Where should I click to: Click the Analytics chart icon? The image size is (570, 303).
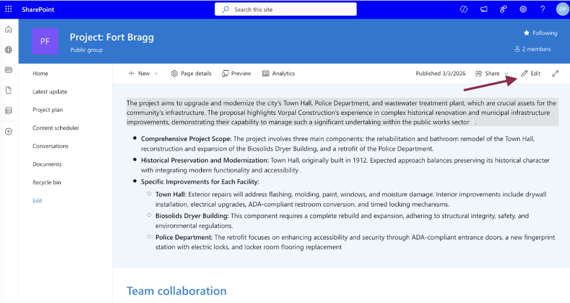pyautogui.click(x=266, y=74)
